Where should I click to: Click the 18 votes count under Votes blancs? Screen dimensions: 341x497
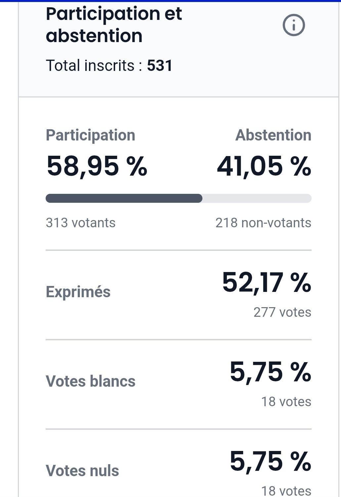coord(286,402)
